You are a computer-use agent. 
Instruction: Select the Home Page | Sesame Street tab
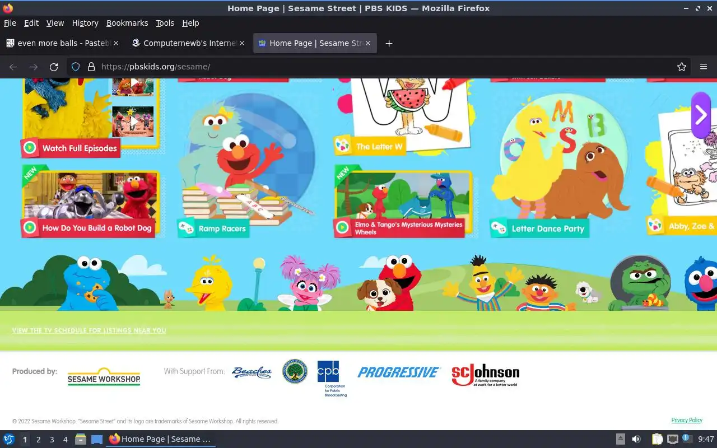(315, 43)
